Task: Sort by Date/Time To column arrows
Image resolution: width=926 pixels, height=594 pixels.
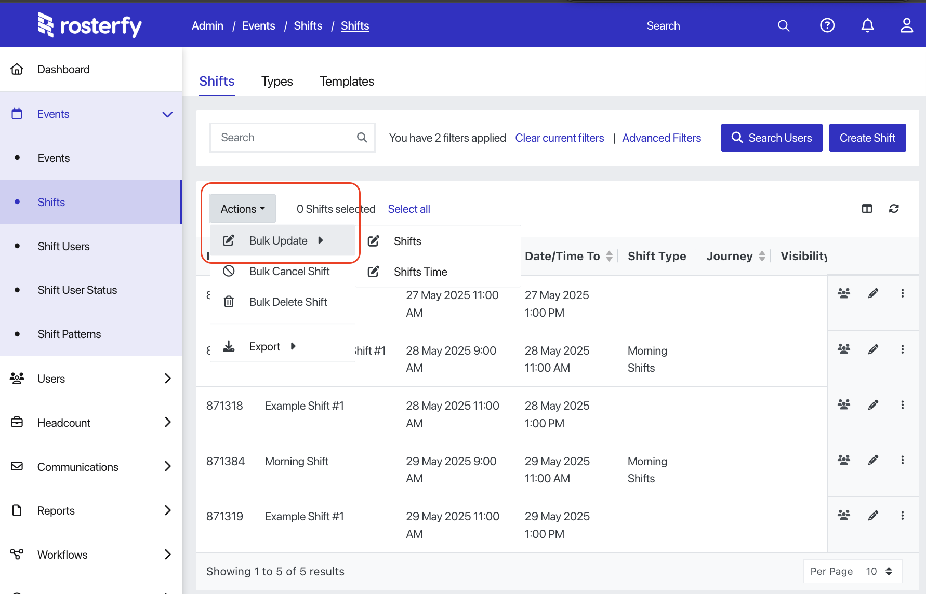Action: click(609, 256)
